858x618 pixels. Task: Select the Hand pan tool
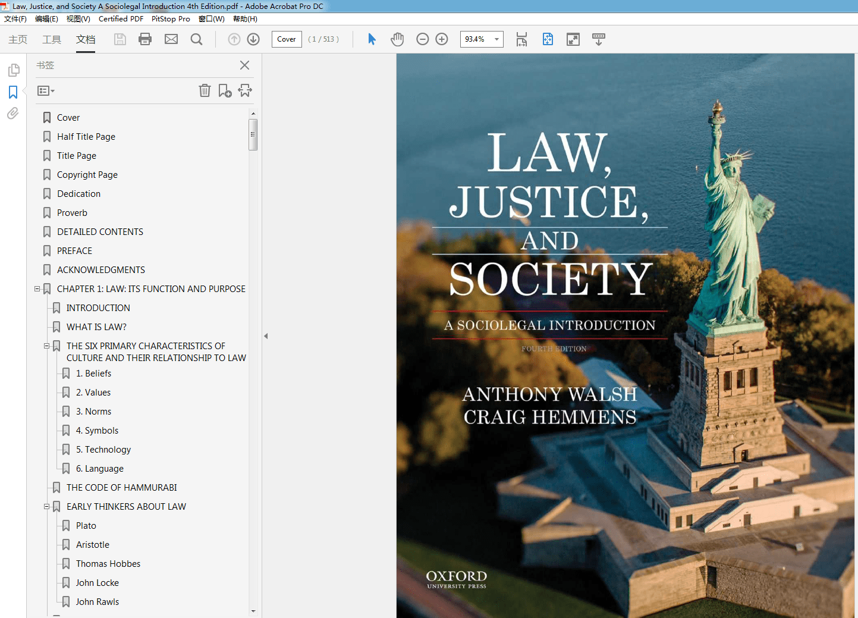[397, 39]
